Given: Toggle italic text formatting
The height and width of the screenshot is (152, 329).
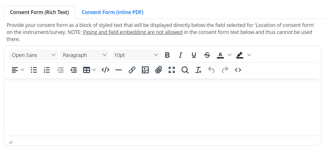Looking at the screenshot, I should [x=180, y=55].
